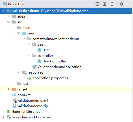
Task: Open the Project view dropdown arrow
Action: (x=23, y=4)
